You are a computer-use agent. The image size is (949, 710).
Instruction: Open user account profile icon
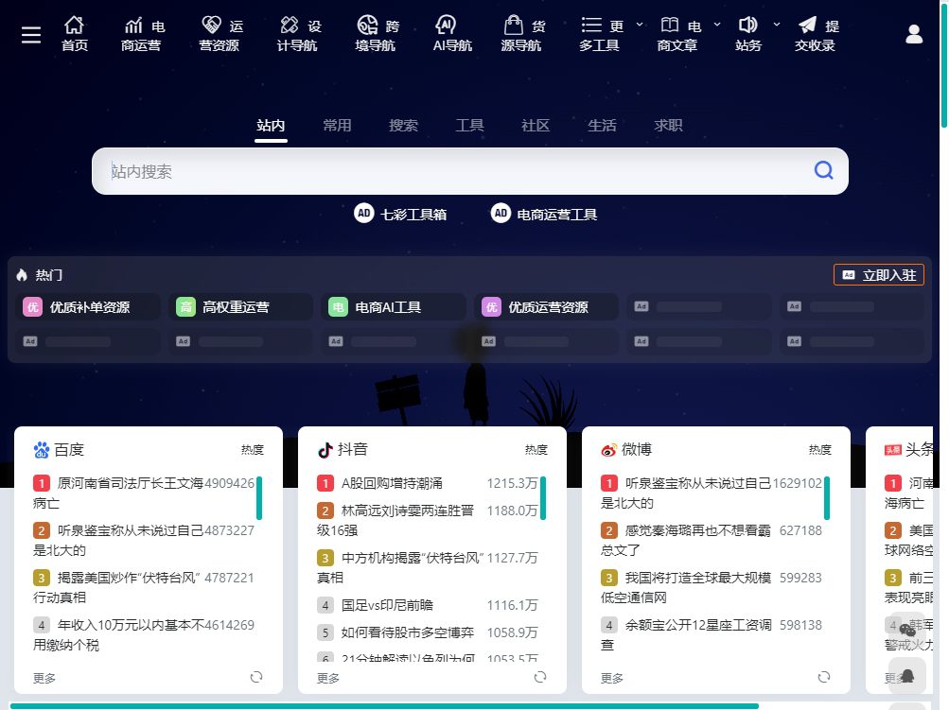(914, 34)
